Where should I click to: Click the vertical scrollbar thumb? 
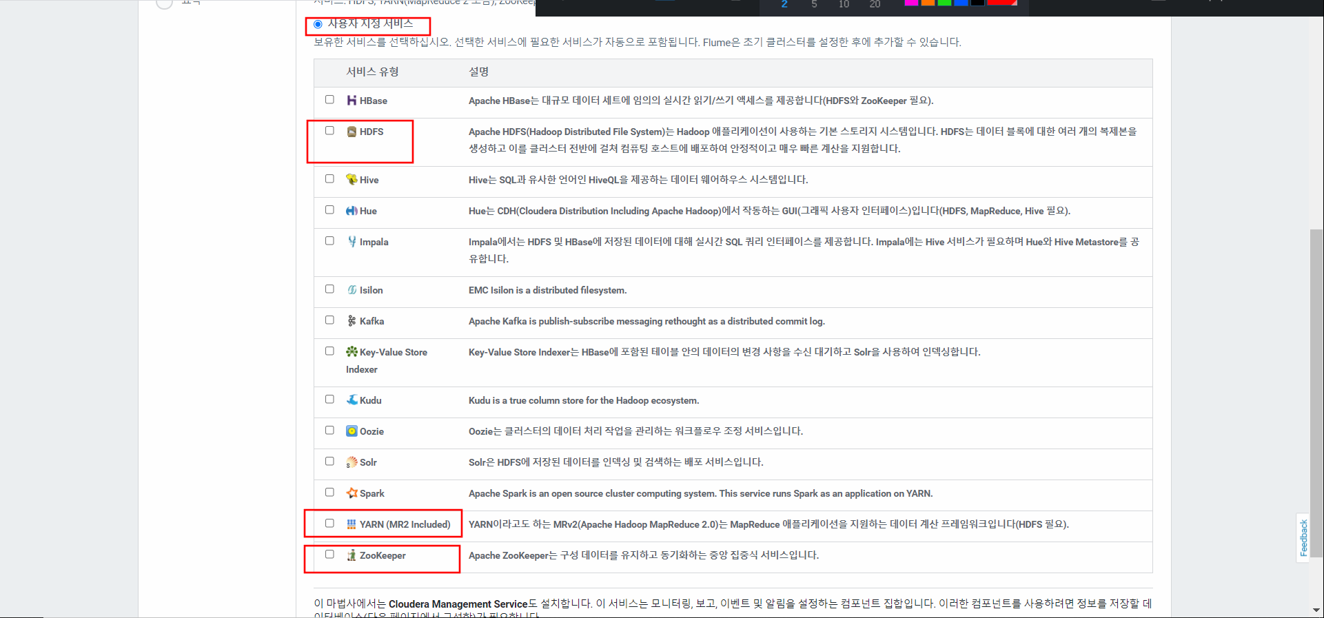click(1316, 393)
